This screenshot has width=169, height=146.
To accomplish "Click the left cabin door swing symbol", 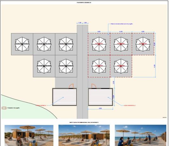I will click(71, 86).
